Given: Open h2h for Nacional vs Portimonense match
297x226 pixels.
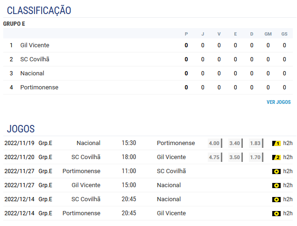Looking at the screenshot, I should [x=288, y=143].
